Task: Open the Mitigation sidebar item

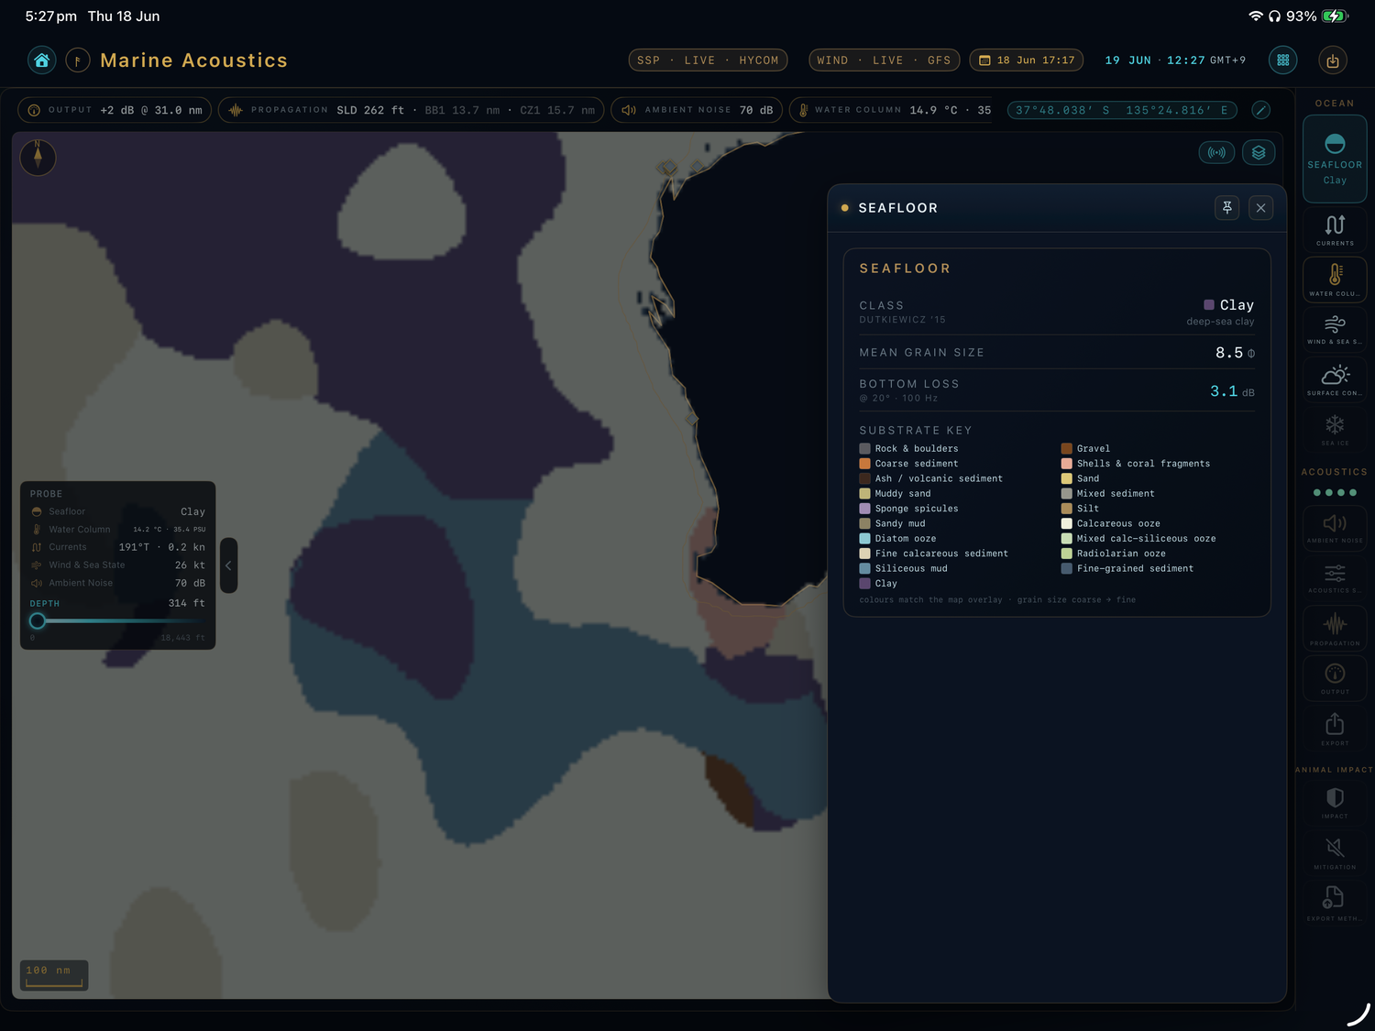Action: pos(1335,853)
